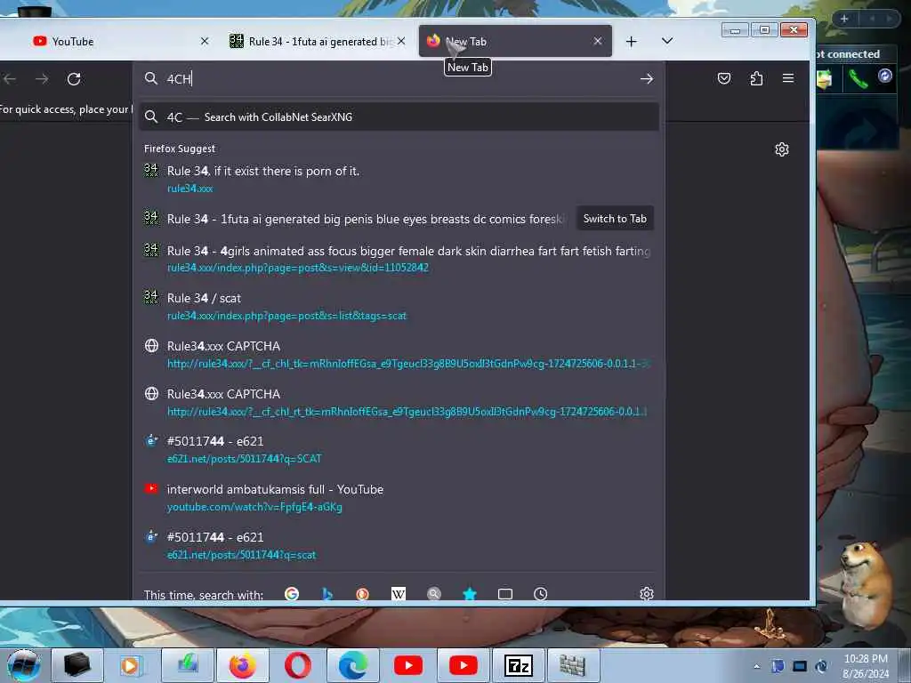Search this time with Wikipedia

(399, 593)
